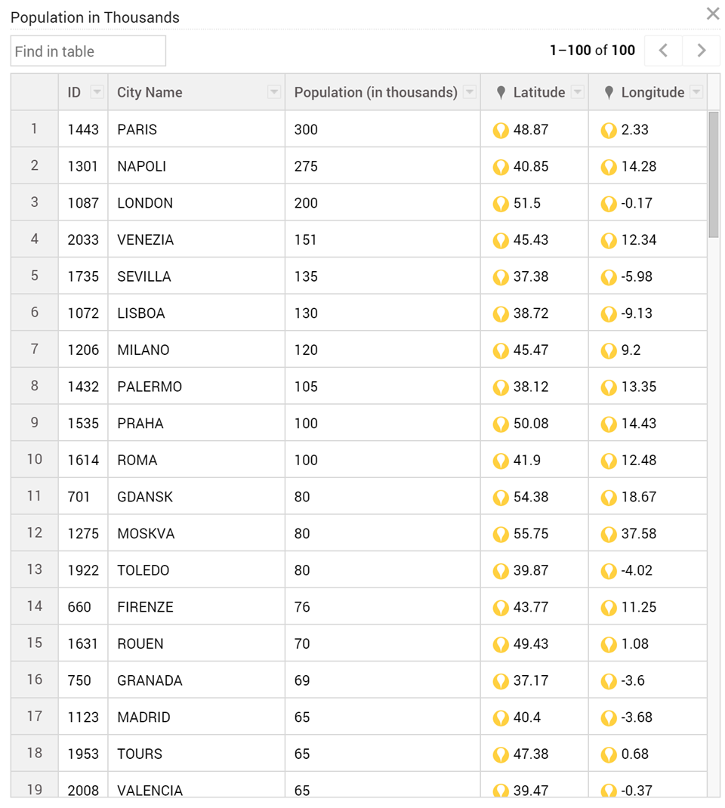725x808 pixels.
Task: Click the yellow pin beside longitude 1.08
Action: [609, 645]
